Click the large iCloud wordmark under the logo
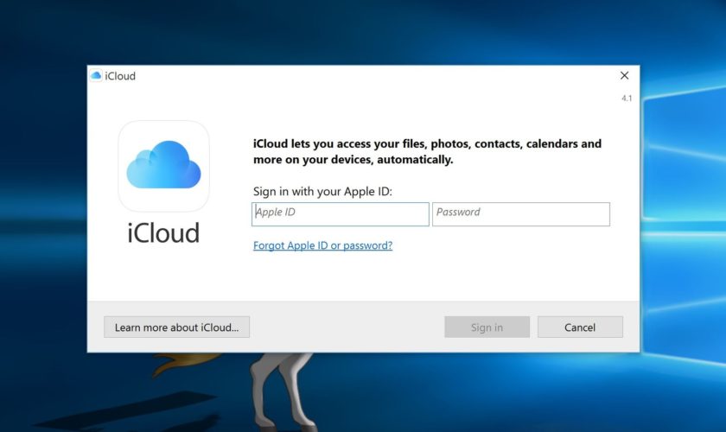Viewport: 726px width, 432px height. (163, 232)
